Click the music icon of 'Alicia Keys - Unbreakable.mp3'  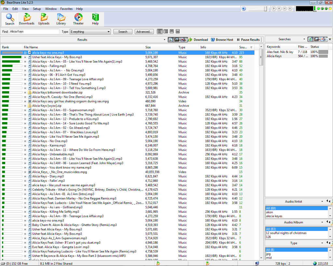pos(30,154)
